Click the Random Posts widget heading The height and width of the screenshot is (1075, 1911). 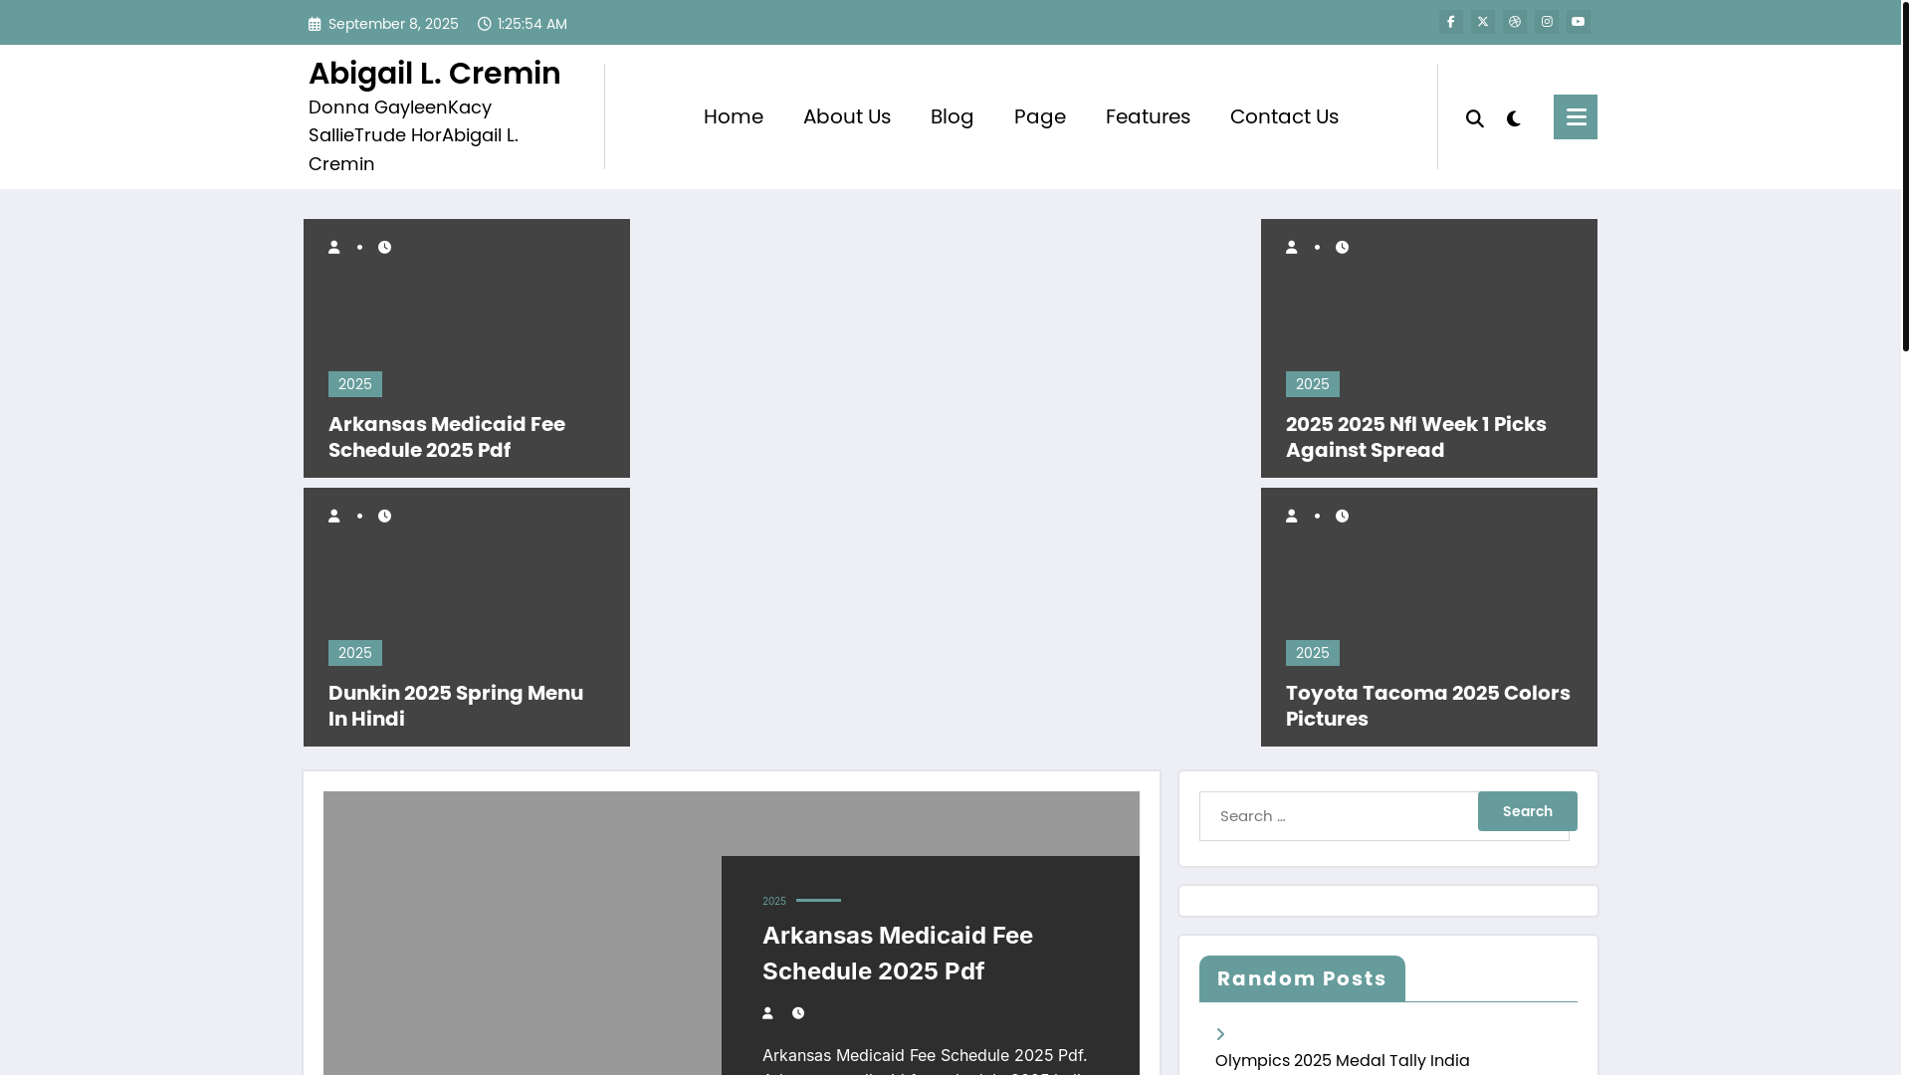[1302, 978]
